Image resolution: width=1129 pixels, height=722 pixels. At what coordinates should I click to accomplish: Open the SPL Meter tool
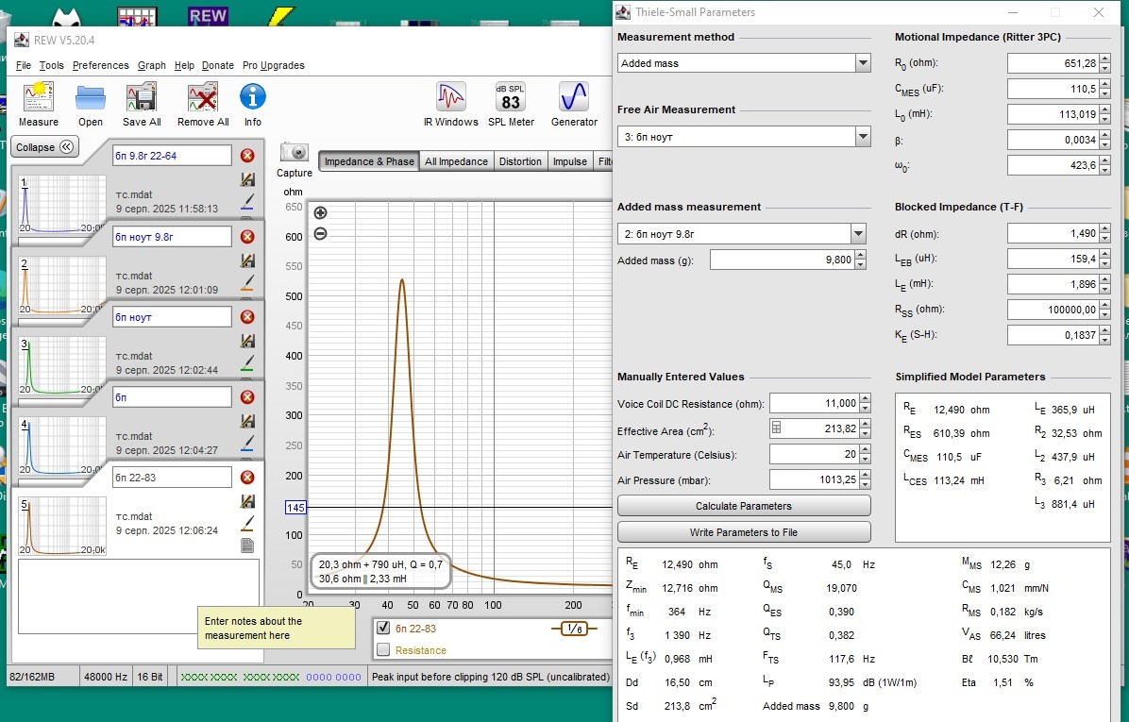511,98
